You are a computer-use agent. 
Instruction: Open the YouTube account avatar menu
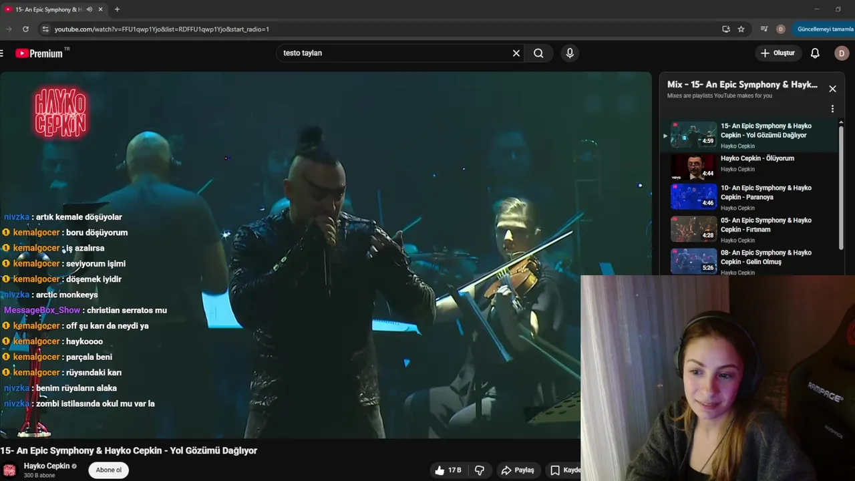click(x=842, y=53)
